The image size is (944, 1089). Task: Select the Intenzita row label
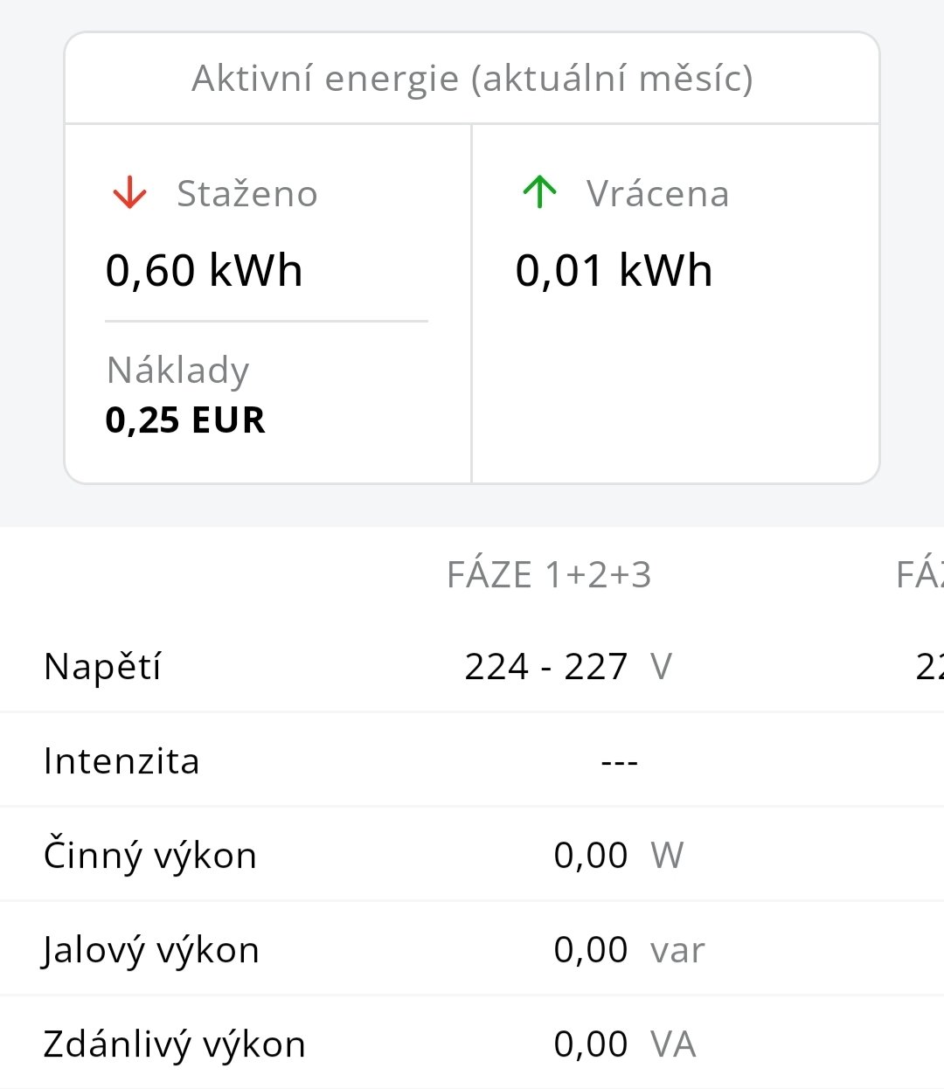point(121,761)
